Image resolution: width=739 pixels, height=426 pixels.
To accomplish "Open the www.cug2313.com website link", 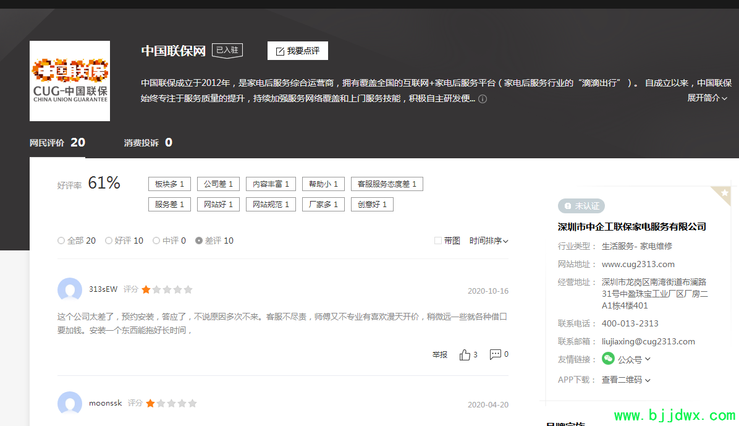I will (638, 264).
